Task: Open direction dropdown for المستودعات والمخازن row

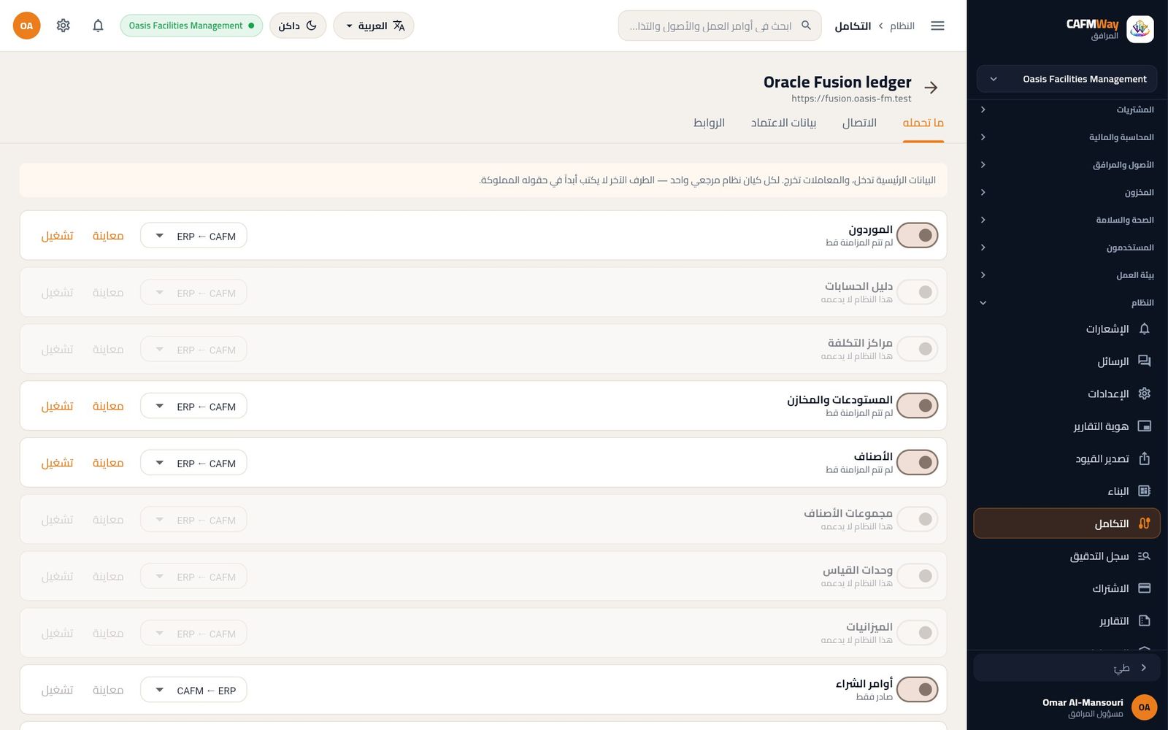Action: pos(193,406)
